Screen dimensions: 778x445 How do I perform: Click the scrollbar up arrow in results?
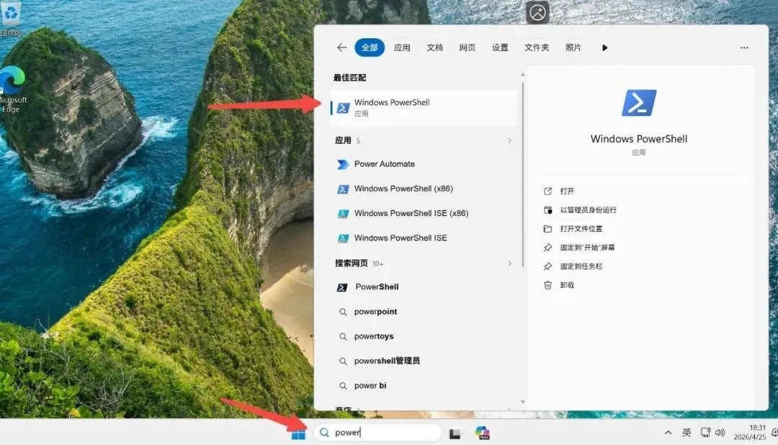(522, 74)
